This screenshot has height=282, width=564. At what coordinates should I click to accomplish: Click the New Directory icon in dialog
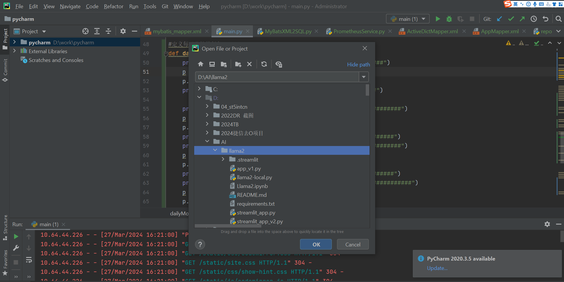click(x=238, y=64)
